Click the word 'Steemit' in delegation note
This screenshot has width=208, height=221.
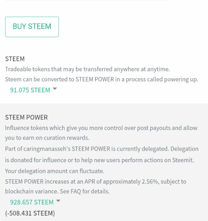point(183,160)
